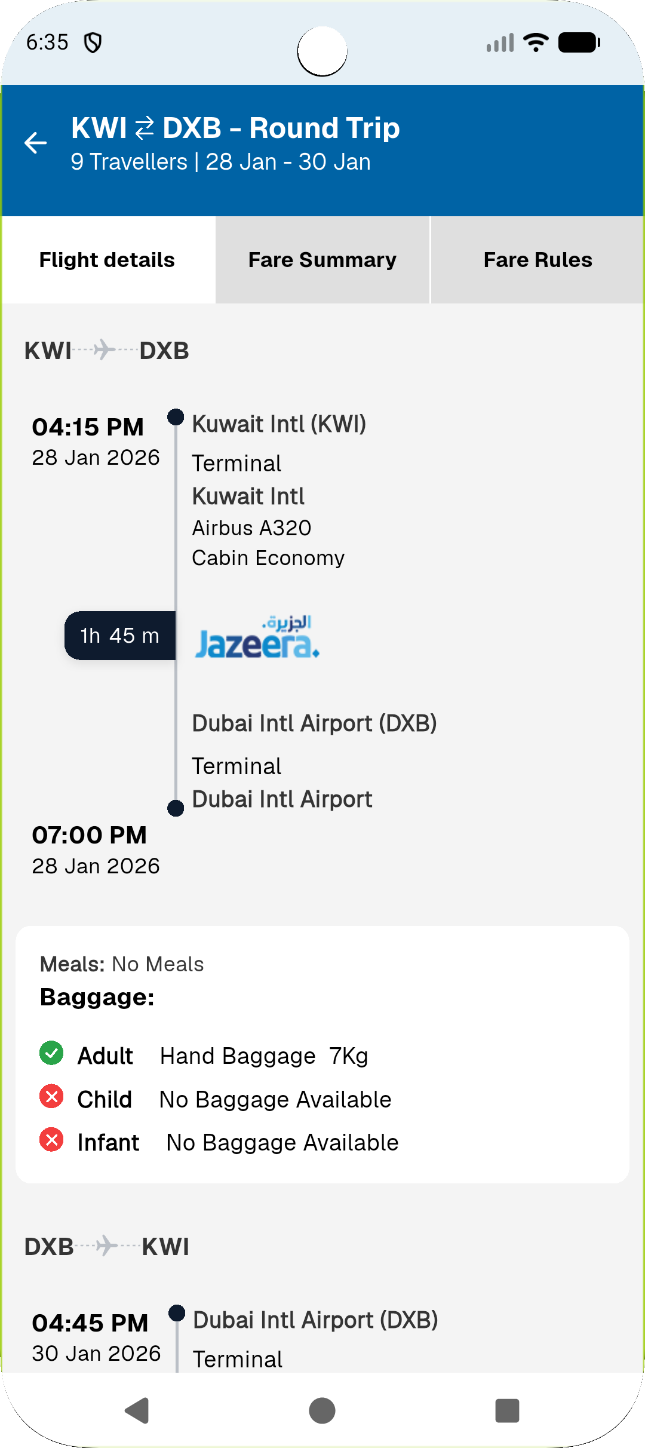
Task: Tap the Jazeera airline logo
Action: tap(257, 637)
